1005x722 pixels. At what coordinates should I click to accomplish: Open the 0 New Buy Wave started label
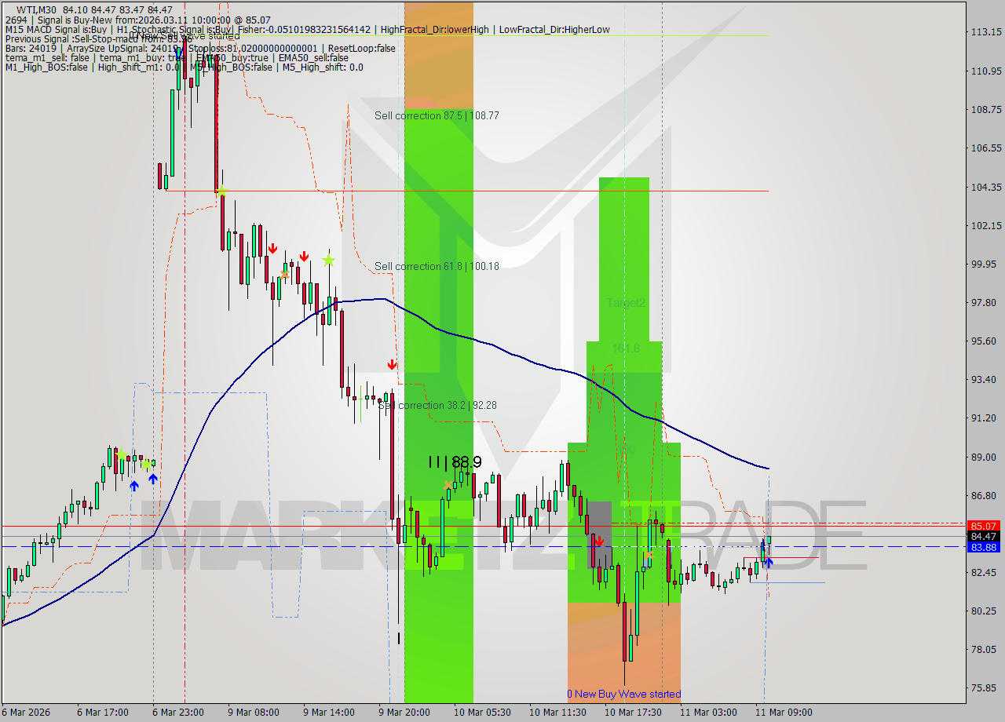pos(624,694)
